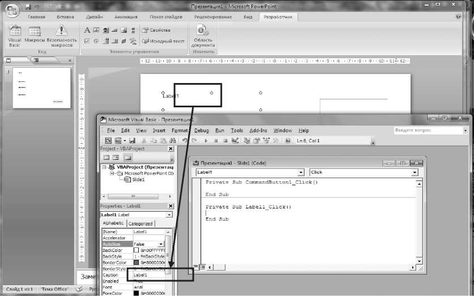Open Add-Ins menu in Visual Basic

(x=258, y=130)
